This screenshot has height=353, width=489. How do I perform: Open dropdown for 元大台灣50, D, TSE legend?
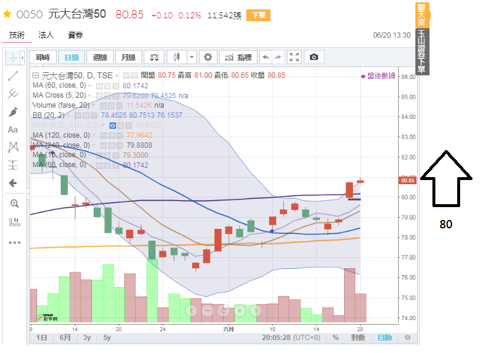tap(117, 75)
